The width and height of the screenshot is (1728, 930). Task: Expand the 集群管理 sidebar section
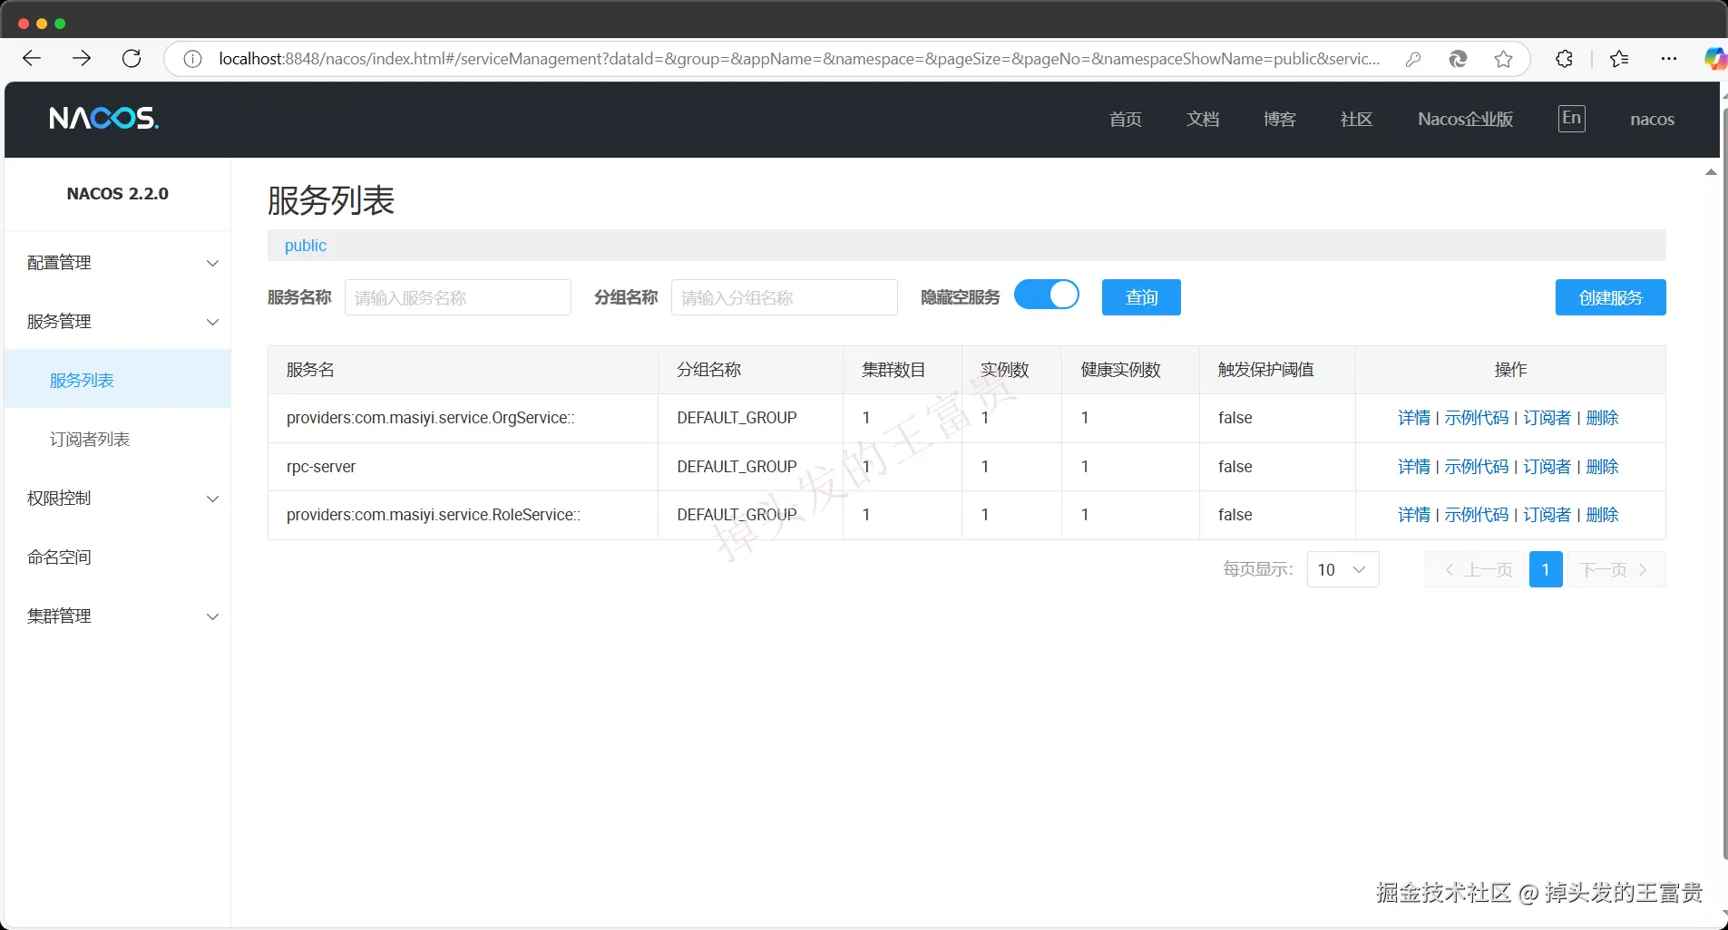(x=118, y=616)
